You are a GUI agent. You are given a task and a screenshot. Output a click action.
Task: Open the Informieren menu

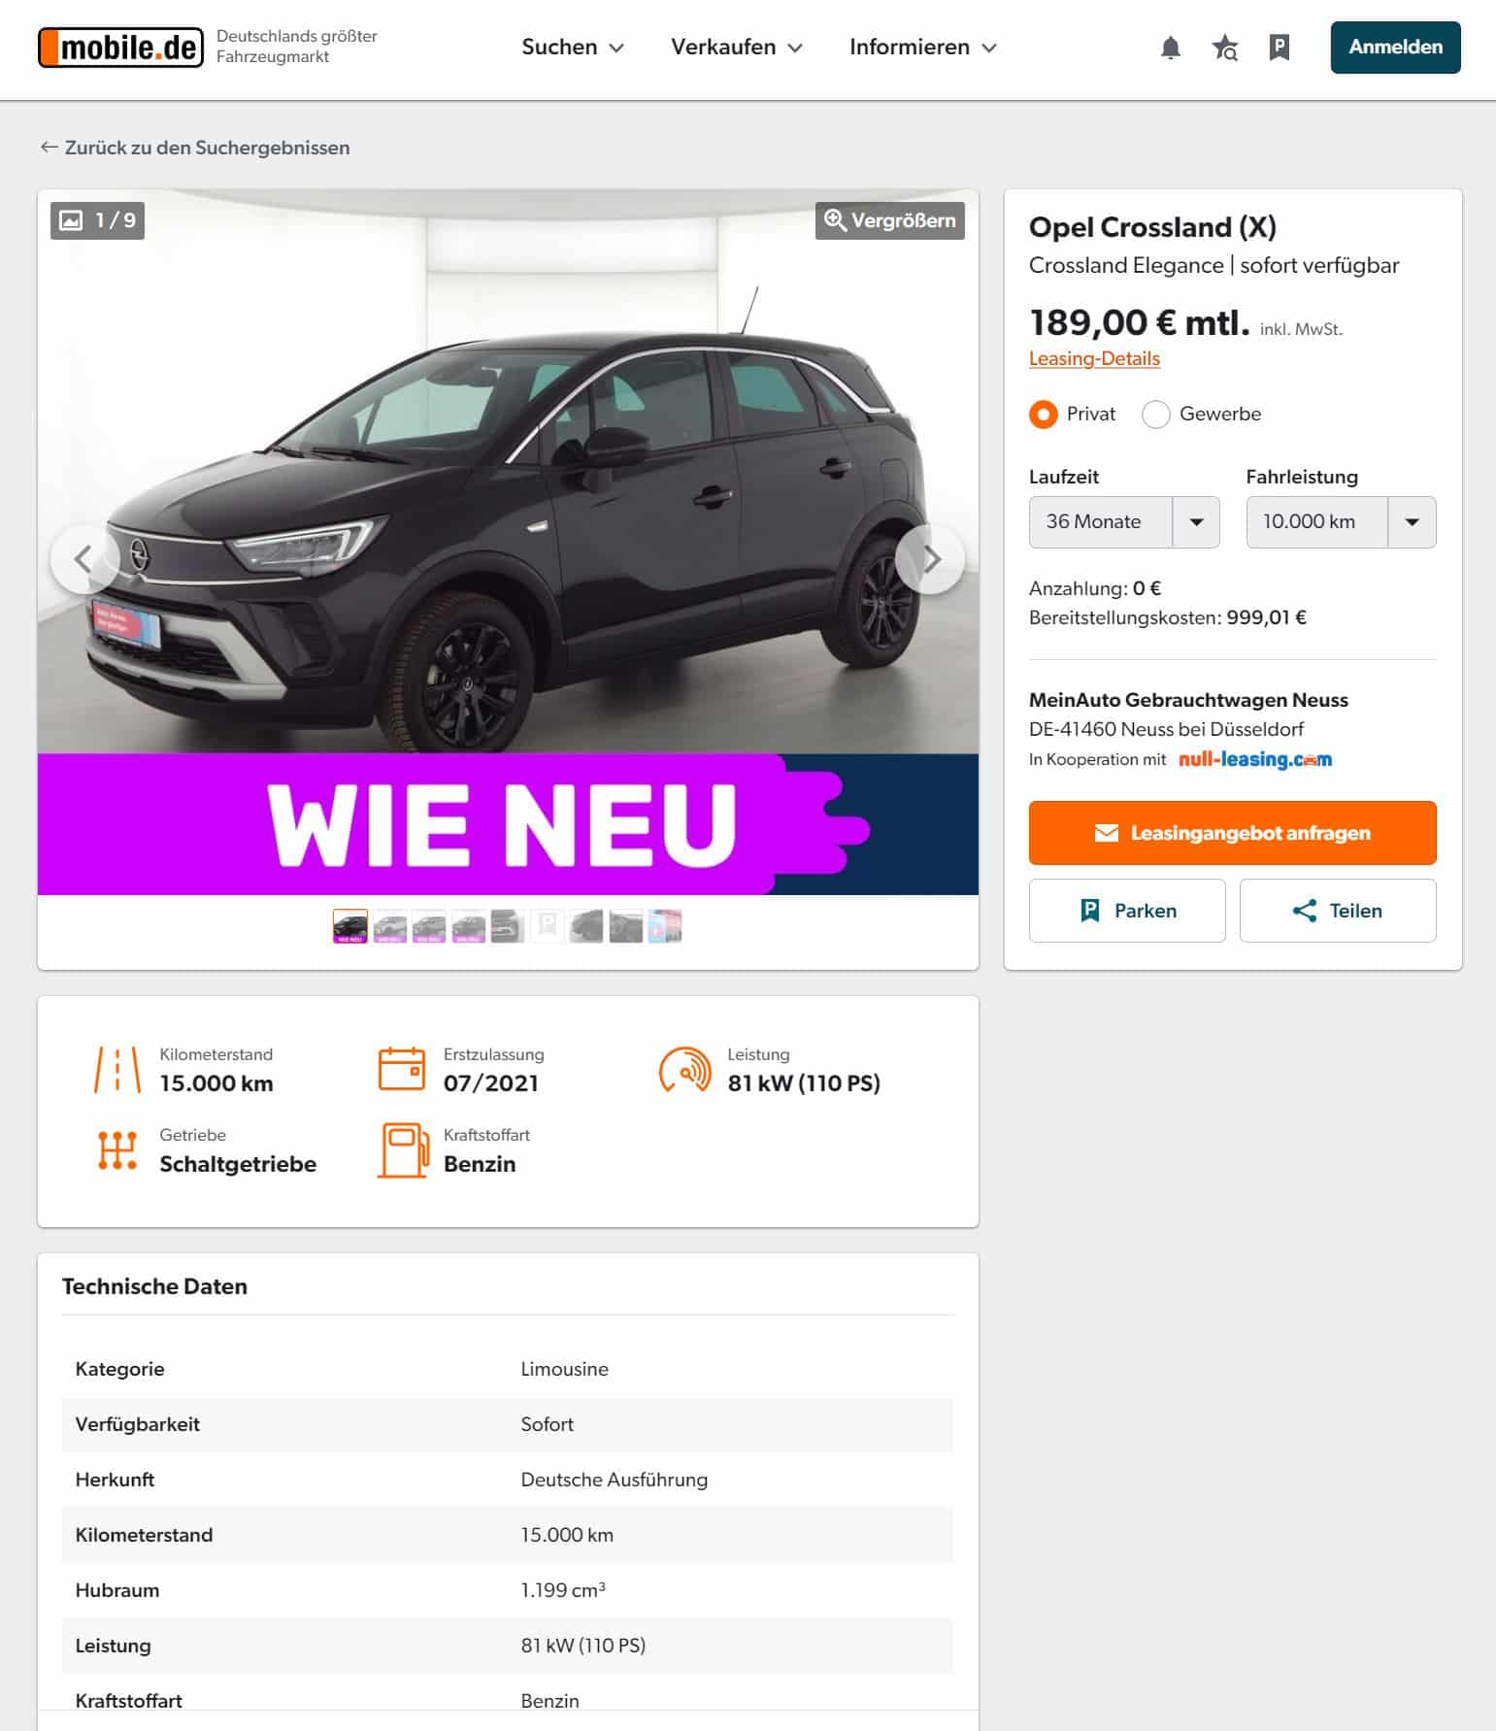(923, 47)
